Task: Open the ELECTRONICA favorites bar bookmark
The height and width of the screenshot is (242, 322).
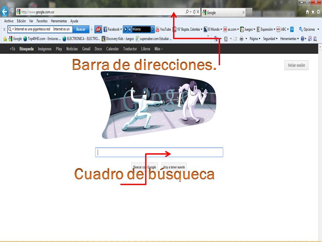Action: (x=81, y=39)
